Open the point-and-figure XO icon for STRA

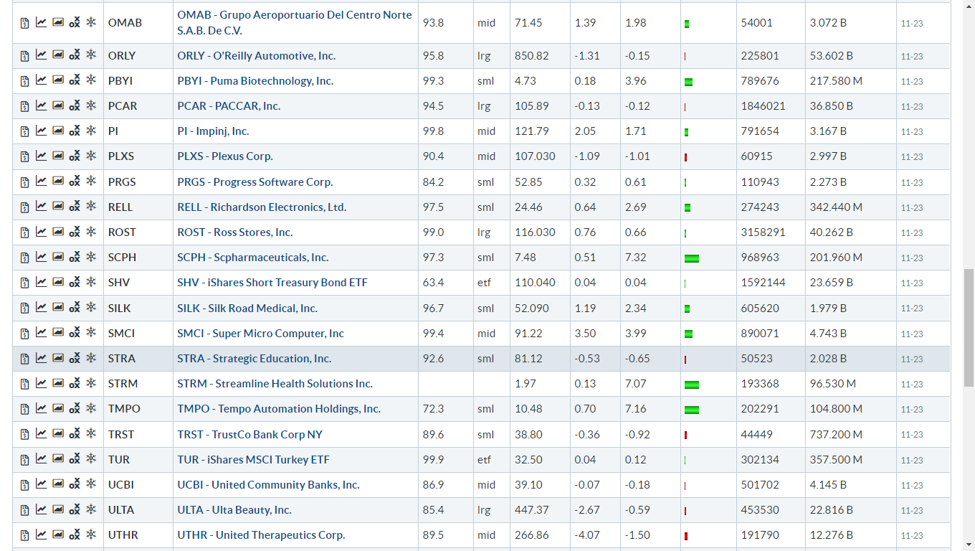coord(75,359)
